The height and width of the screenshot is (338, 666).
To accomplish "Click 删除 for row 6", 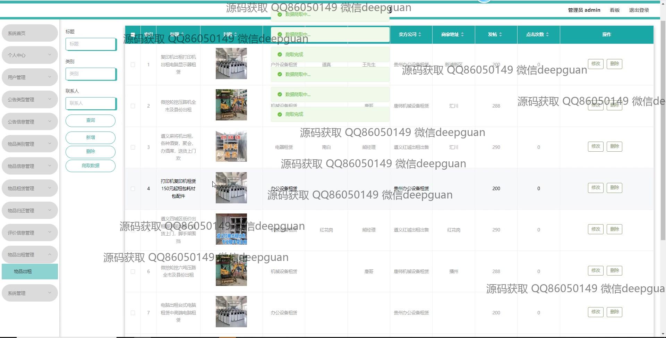I will coord(614,271).
